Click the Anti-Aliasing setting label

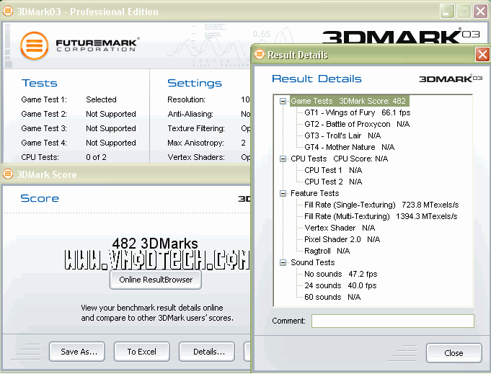click(x=190, y=114)
